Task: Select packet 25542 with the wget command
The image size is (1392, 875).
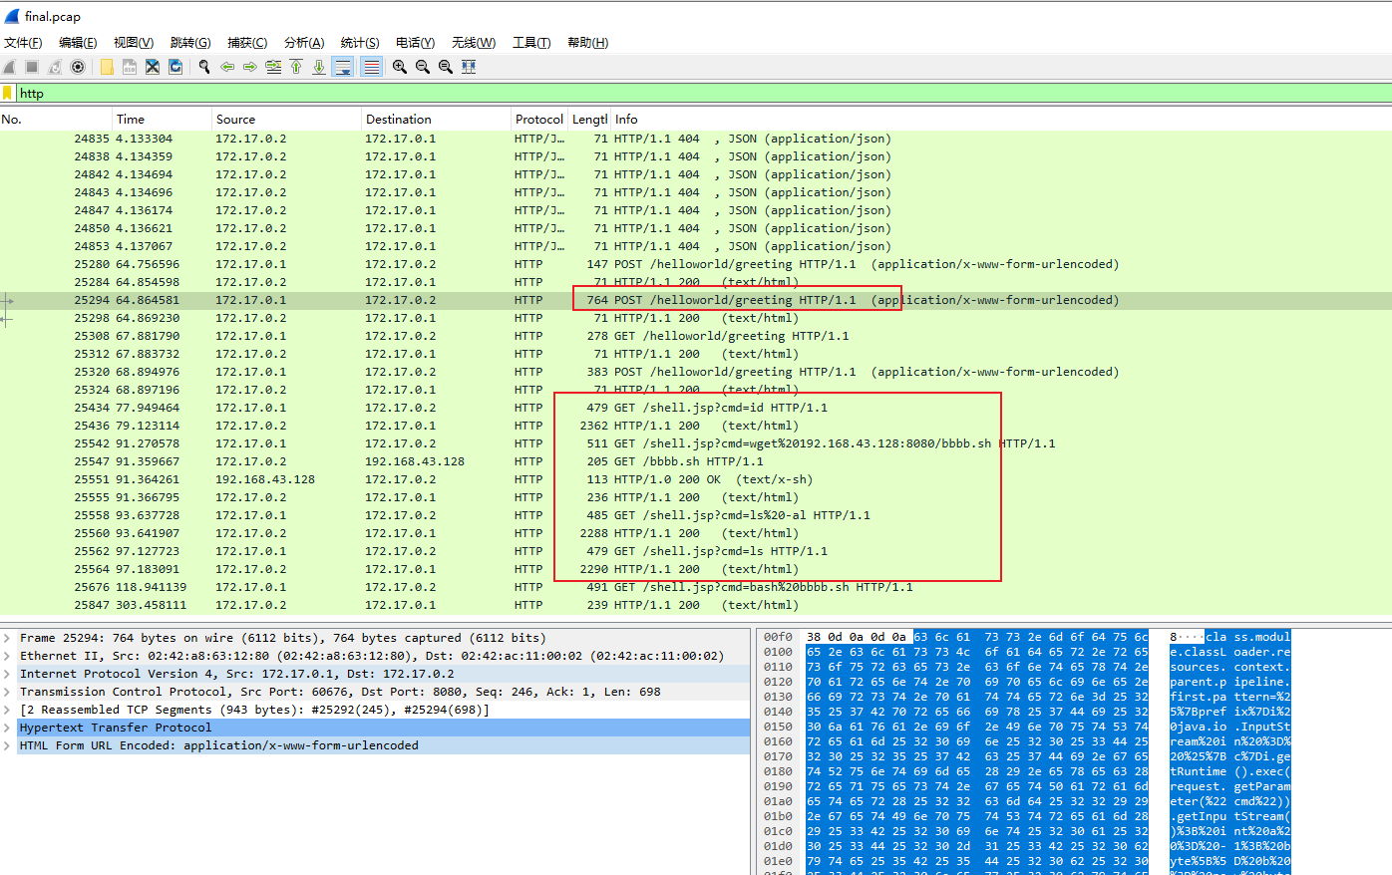Action: pyautogui.click(x=696, y=443)
